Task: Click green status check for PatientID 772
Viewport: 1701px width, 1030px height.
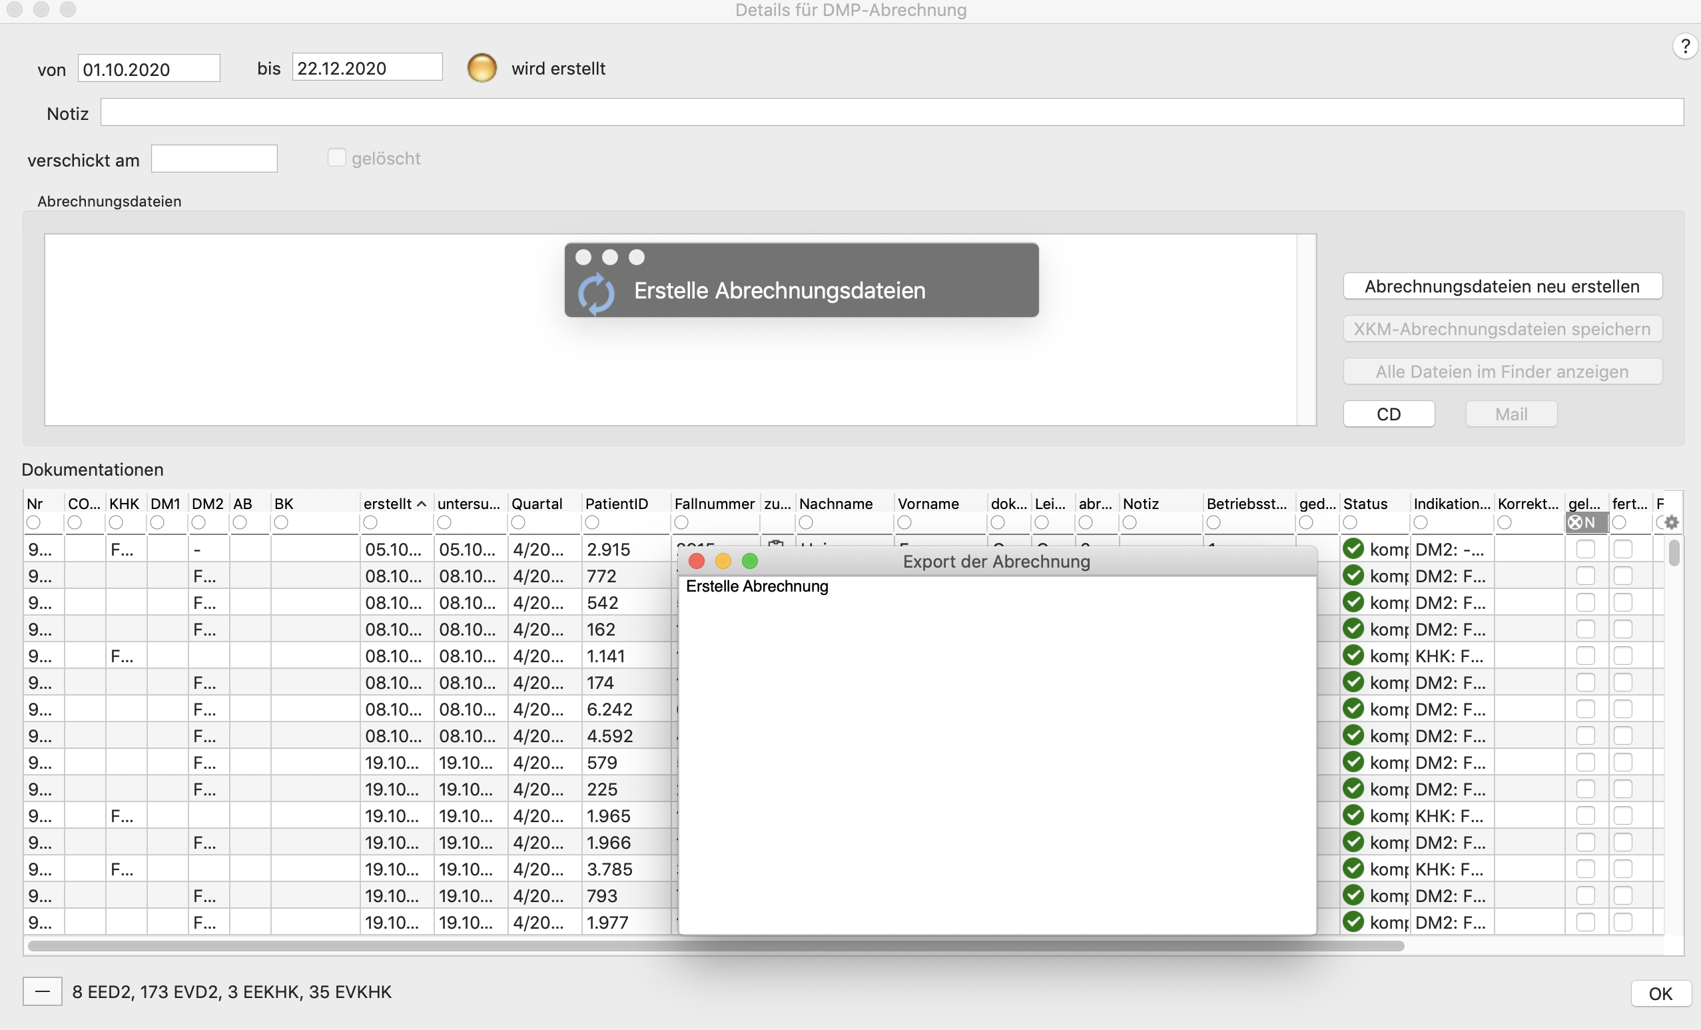Action: pos(1354,575)
